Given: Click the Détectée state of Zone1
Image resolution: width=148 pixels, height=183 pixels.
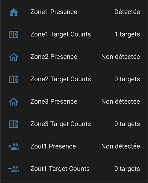Looking at the screenshot, I should pyautogui.click(x=127, y=12).
